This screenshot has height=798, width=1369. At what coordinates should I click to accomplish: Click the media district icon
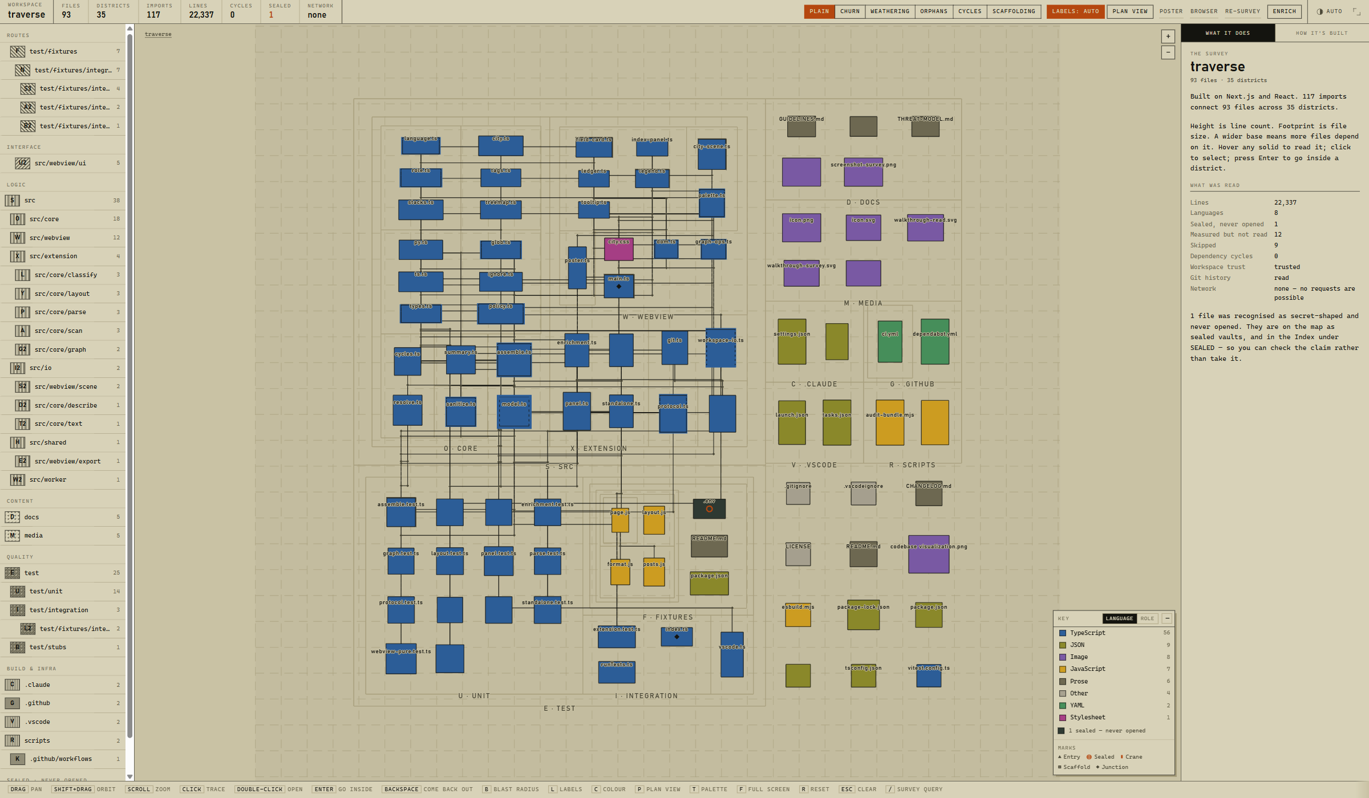pyautogui.click(x=12, y=536)
